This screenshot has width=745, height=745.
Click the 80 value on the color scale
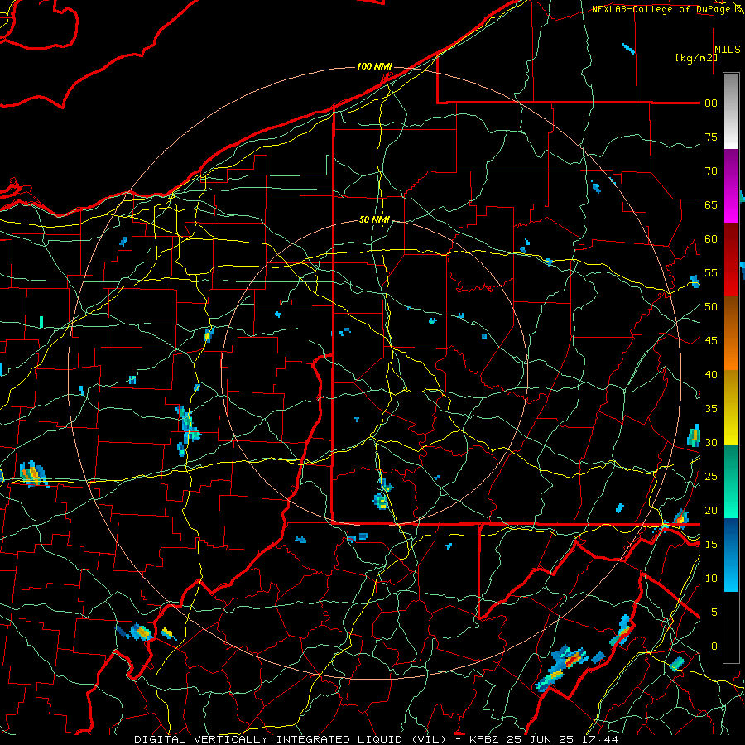pos(711,103)
